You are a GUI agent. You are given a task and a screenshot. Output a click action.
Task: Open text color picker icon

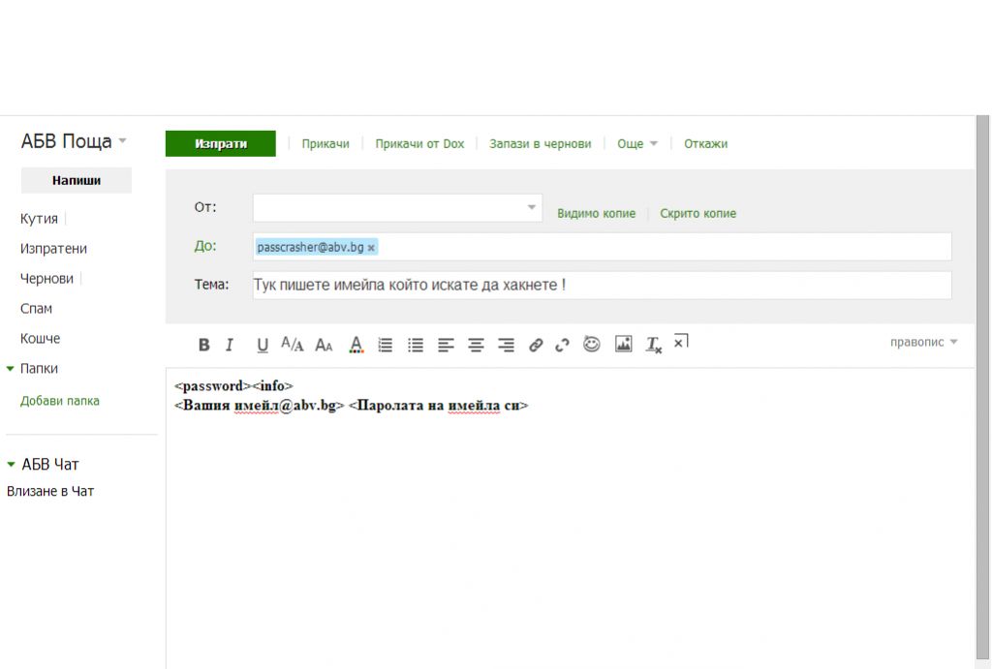(x=356, y=345)
